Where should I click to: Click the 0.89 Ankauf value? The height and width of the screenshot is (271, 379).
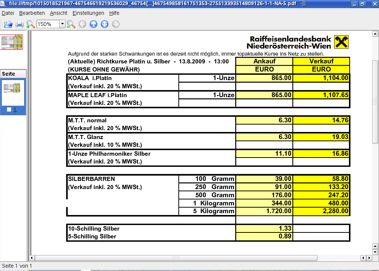tap(285, 236)
